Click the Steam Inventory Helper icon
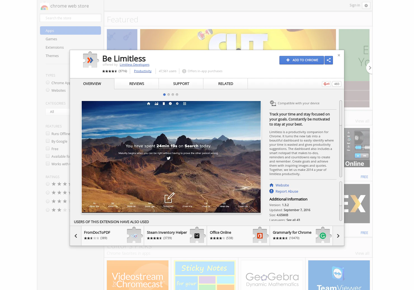This screenshot has width=414, height=290. [x=198, y=235]
